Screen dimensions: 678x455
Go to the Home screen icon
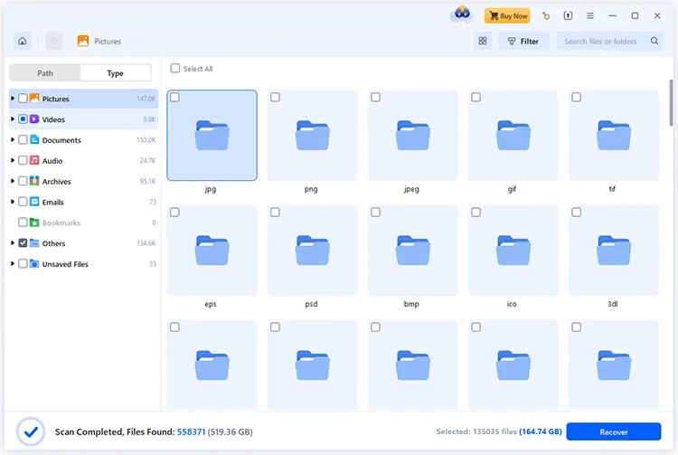22,41
